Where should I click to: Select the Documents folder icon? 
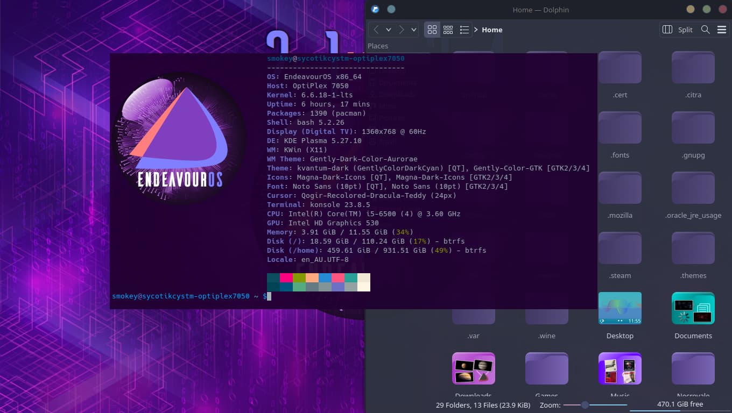pyautogui.click(x=693, y=308)
